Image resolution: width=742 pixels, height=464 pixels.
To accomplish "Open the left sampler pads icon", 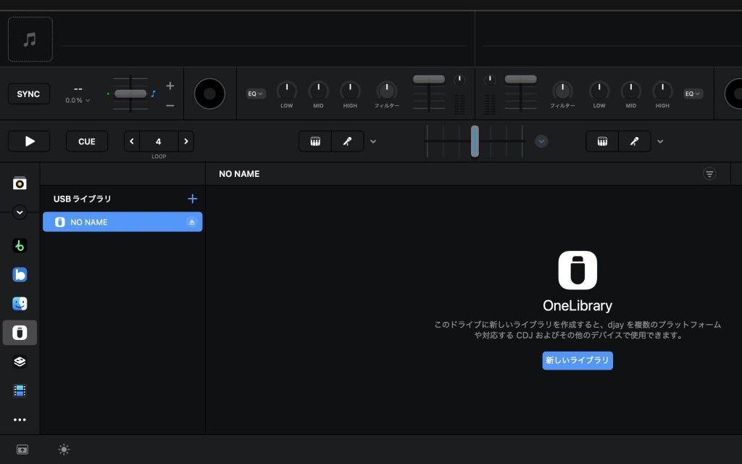I will pyautogui.click(x=315, y=141).
